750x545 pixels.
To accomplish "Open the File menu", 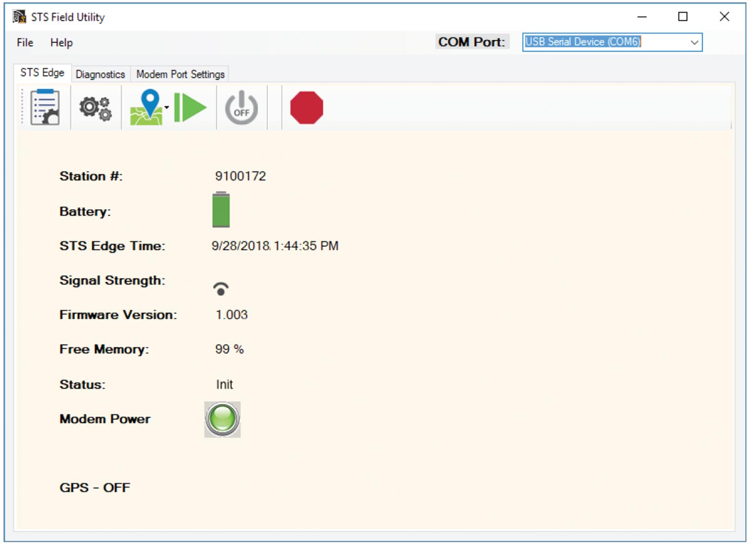I will pos(24,43).
